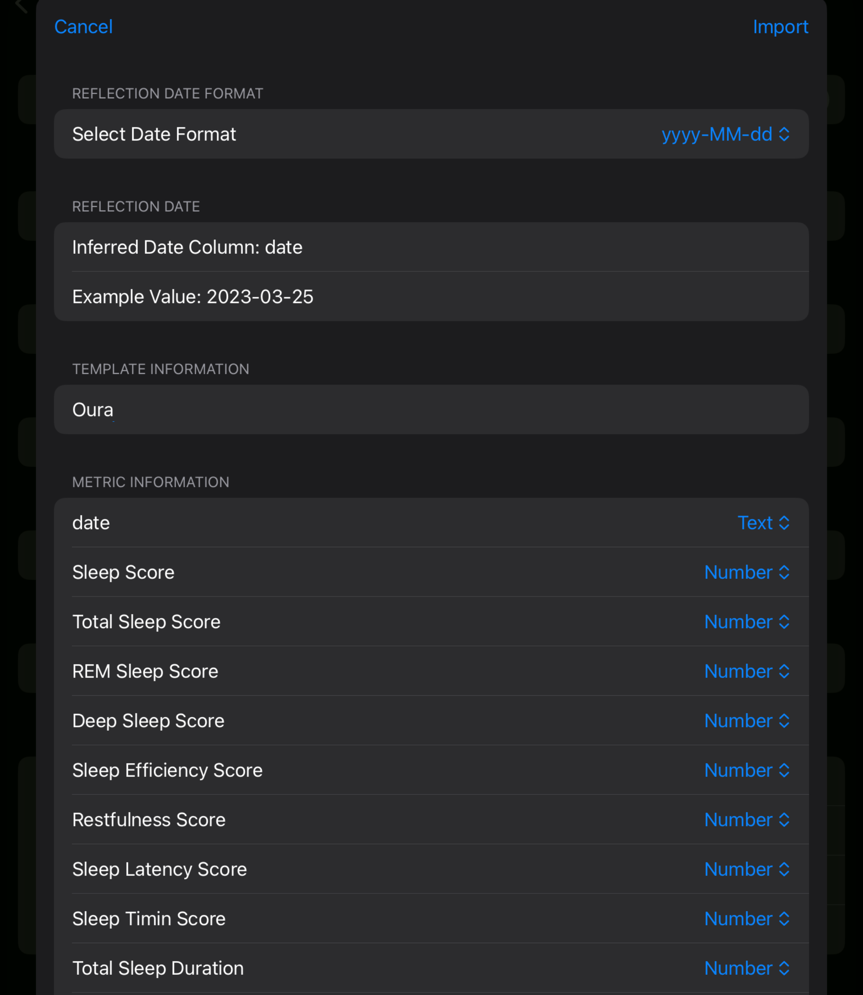Image resolution: width=863 pixels, height=995 pixels.
Task: Tap the 'REM Sleep Score' metric name
Action: 145,671
